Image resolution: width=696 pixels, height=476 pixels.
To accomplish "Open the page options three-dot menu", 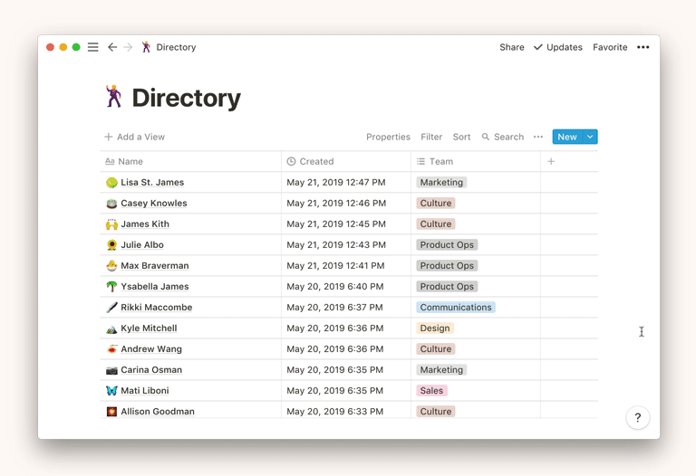I will tap(643, 47).
